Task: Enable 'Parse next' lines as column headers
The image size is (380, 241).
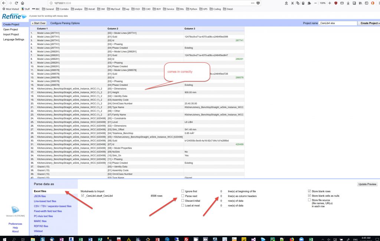Action: tap(183, 196)
